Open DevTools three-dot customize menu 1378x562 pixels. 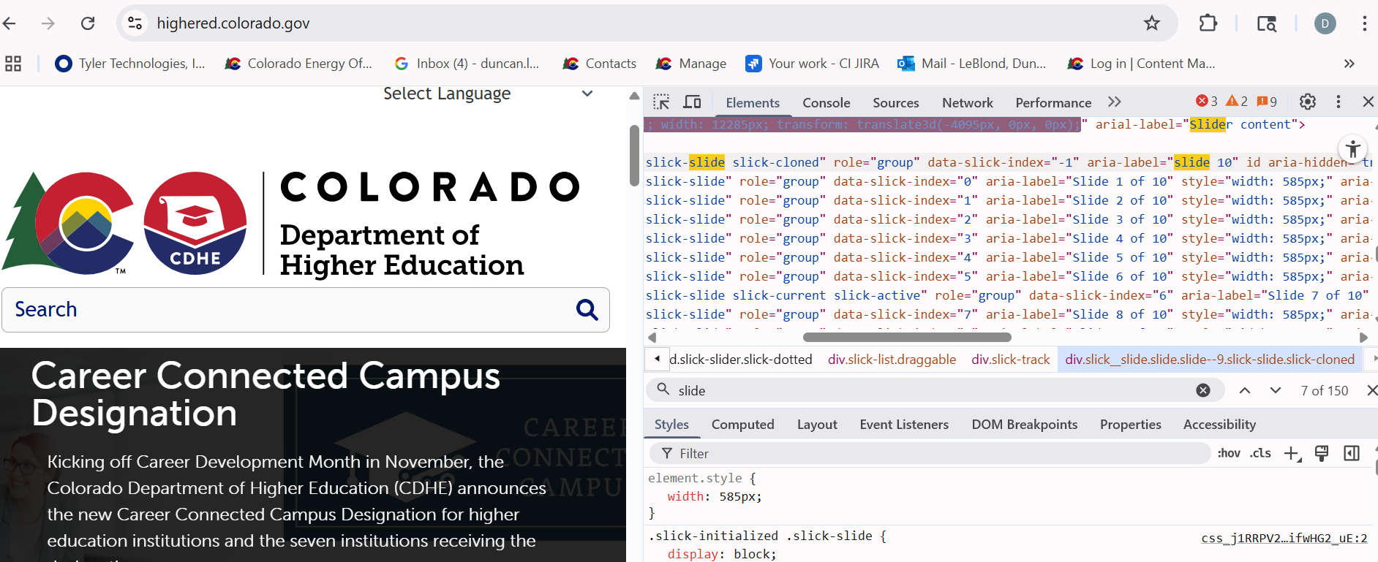tap(1339, 102)
